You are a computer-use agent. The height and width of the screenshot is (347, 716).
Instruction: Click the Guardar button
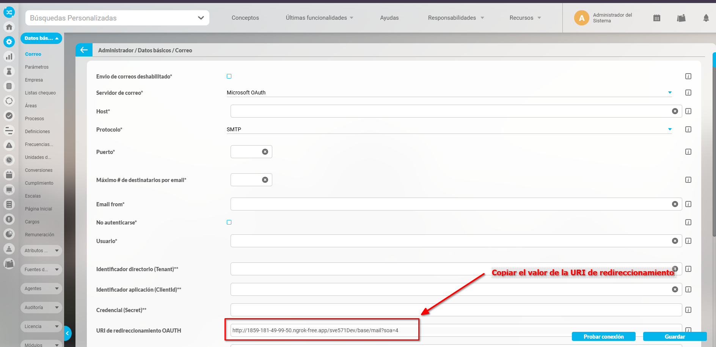point(674,336)
